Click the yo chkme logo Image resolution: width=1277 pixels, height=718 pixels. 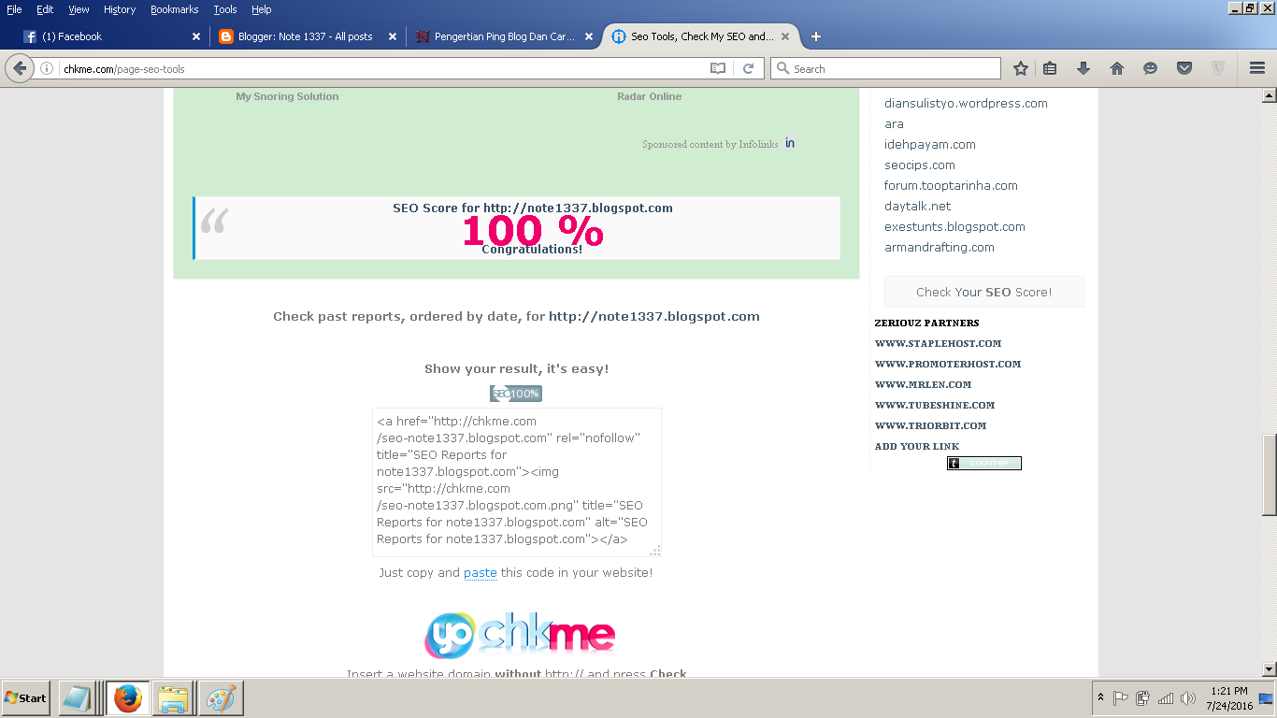click(520, 636)
